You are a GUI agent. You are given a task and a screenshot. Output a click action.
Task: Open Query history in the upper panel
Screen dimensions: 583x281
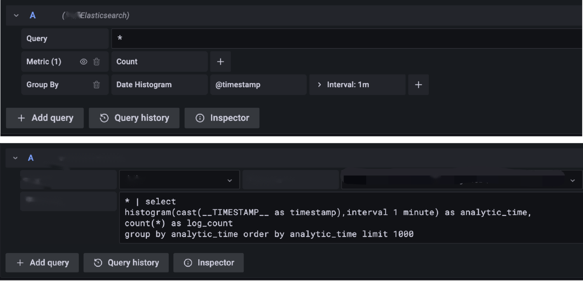point(134,118)
